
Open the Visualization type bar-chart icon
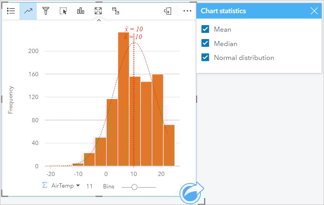pos(81,11)
